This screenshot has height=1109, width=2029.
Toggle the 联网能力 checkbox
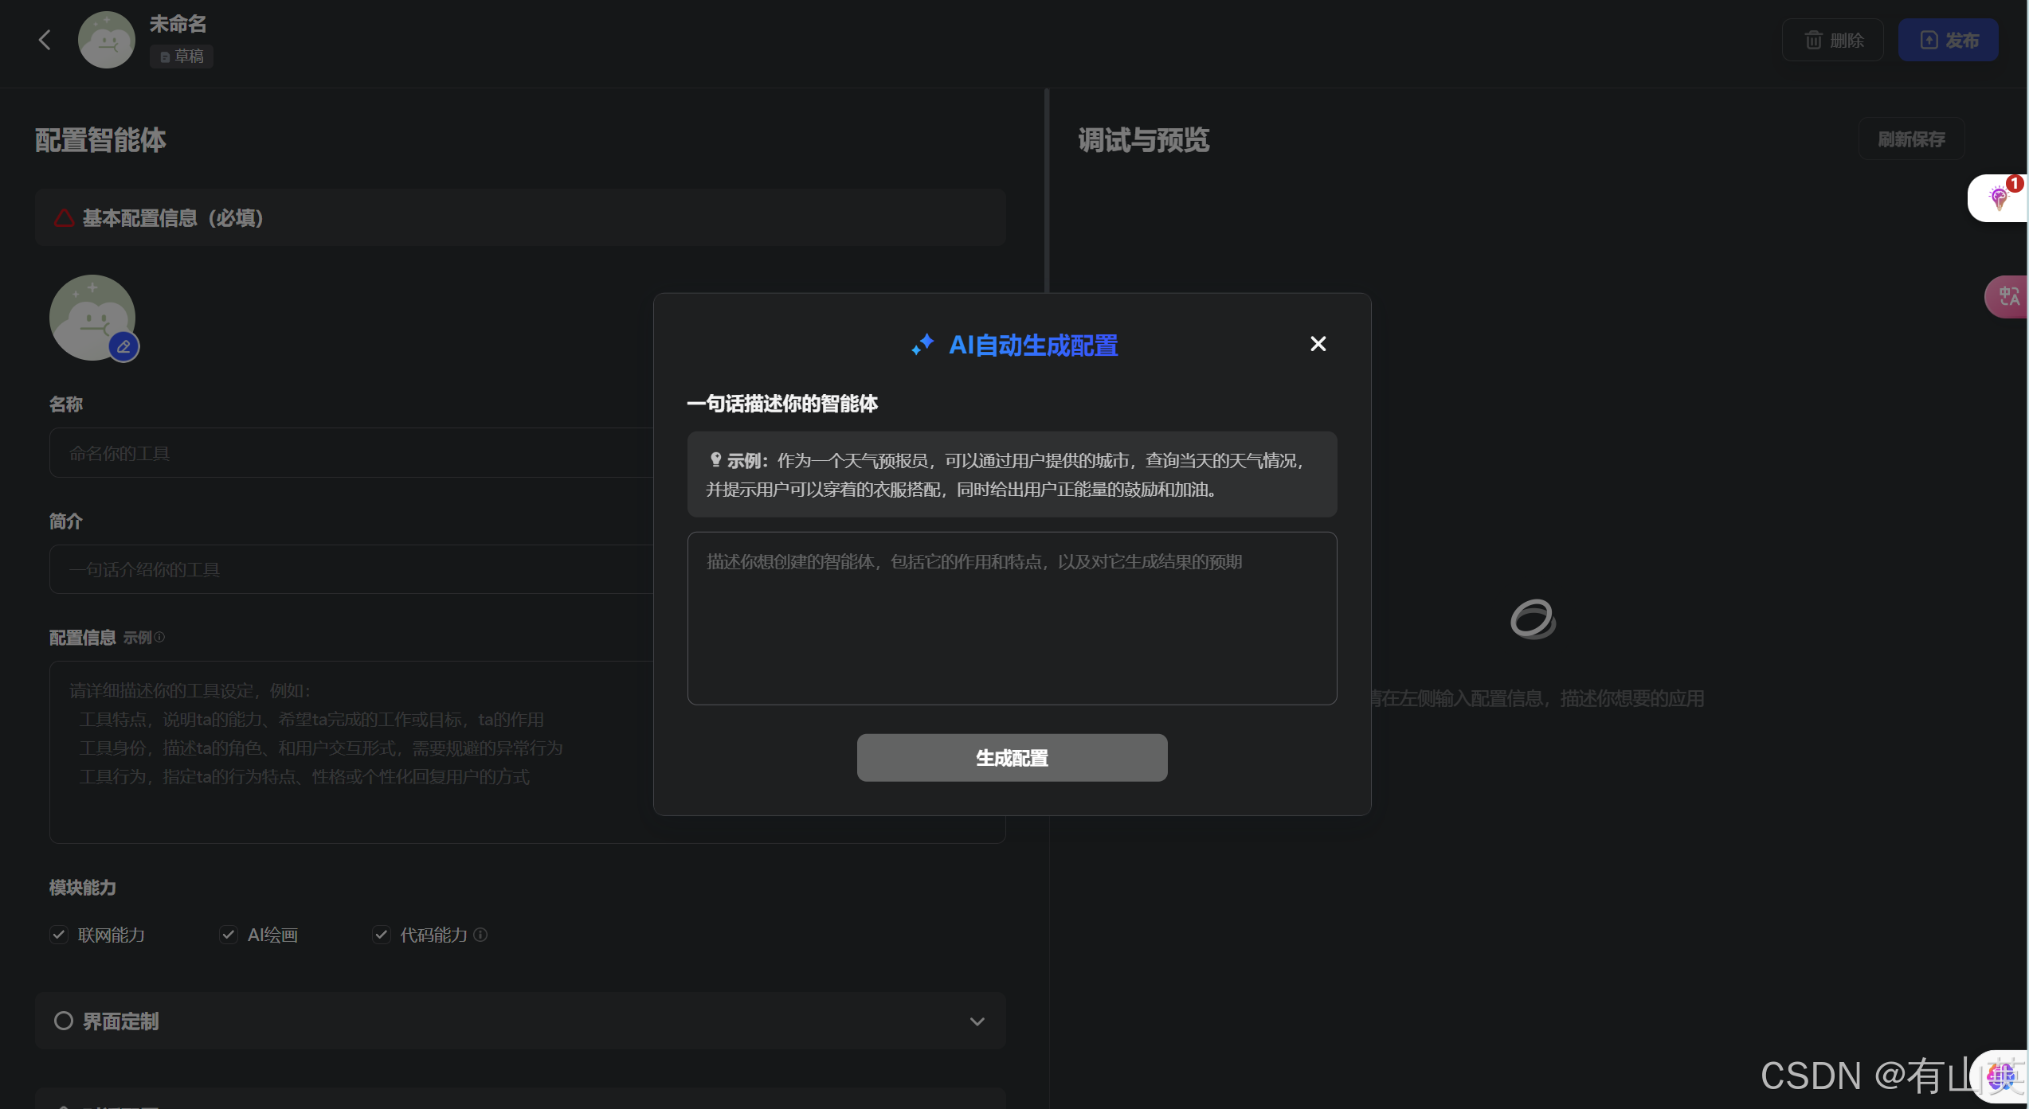[x=59, y=935]
